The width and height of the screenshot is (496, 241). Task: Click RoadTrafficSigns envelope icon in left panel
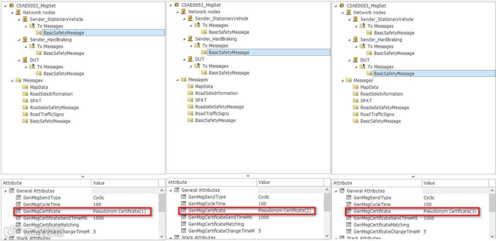tap(25, 114)
